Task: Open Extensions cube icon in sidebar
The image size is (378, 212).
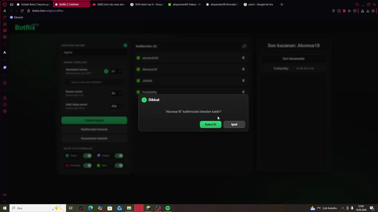Action: coord(4,105)
